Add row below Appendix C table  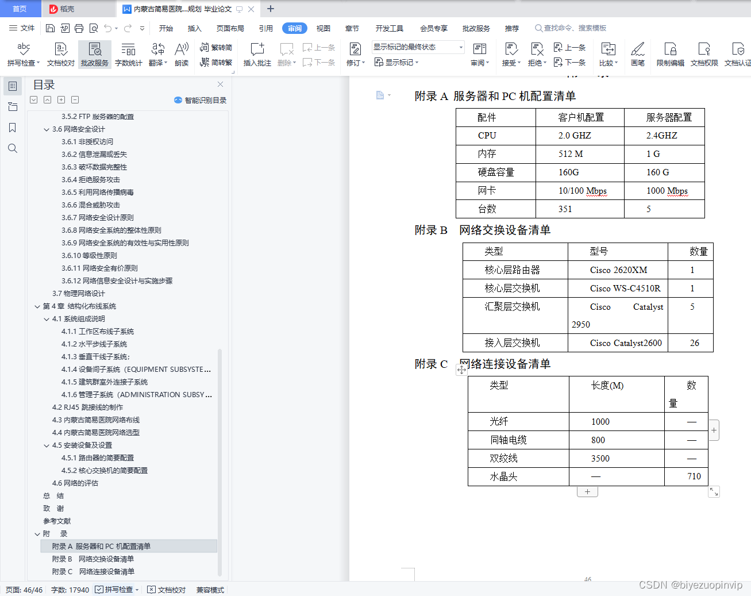tap(587, 492)
